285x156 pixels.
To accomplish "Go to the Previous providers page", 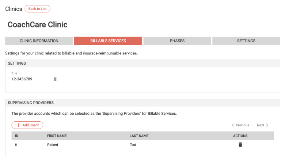I will coord(240,125).
